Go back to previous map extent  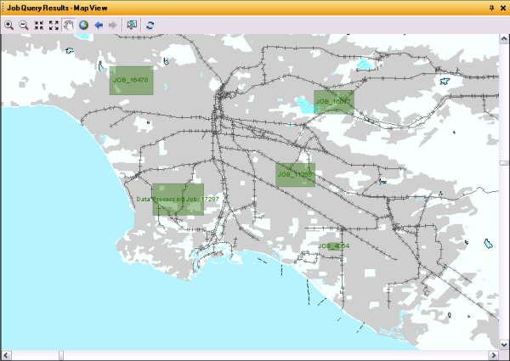pos(99,25)
